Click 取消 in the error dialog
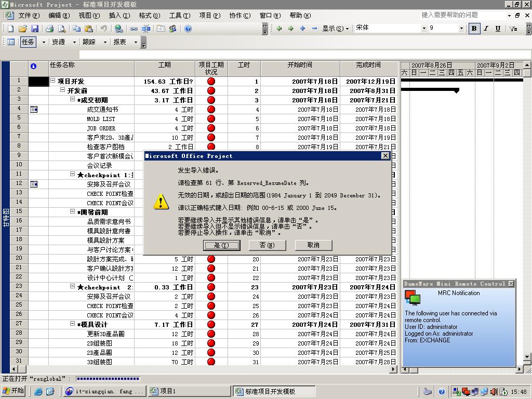The height and width of the screenshot is (399, 532). [313, 245]
